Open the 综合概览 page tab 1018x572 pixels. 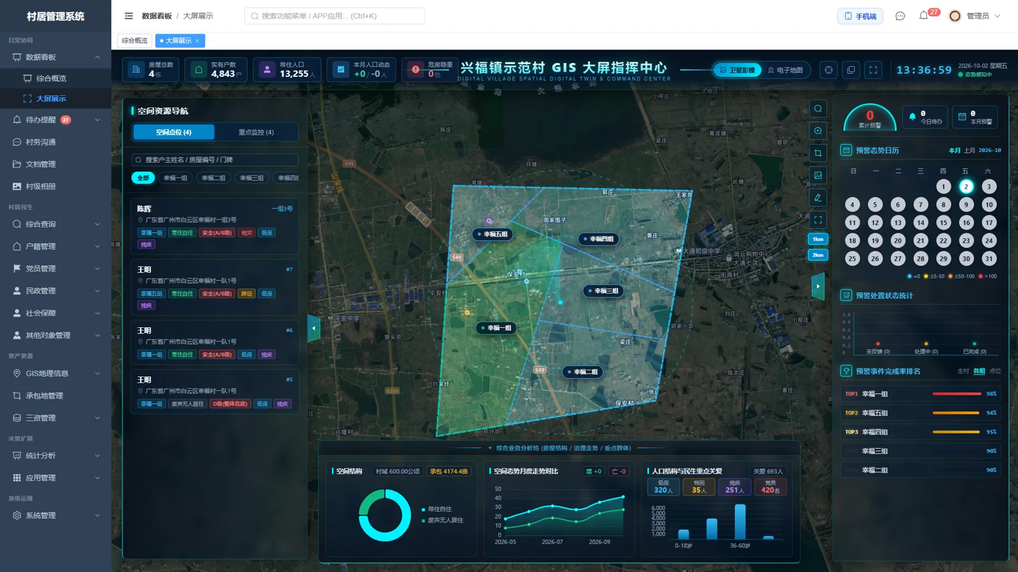[134, 41]
